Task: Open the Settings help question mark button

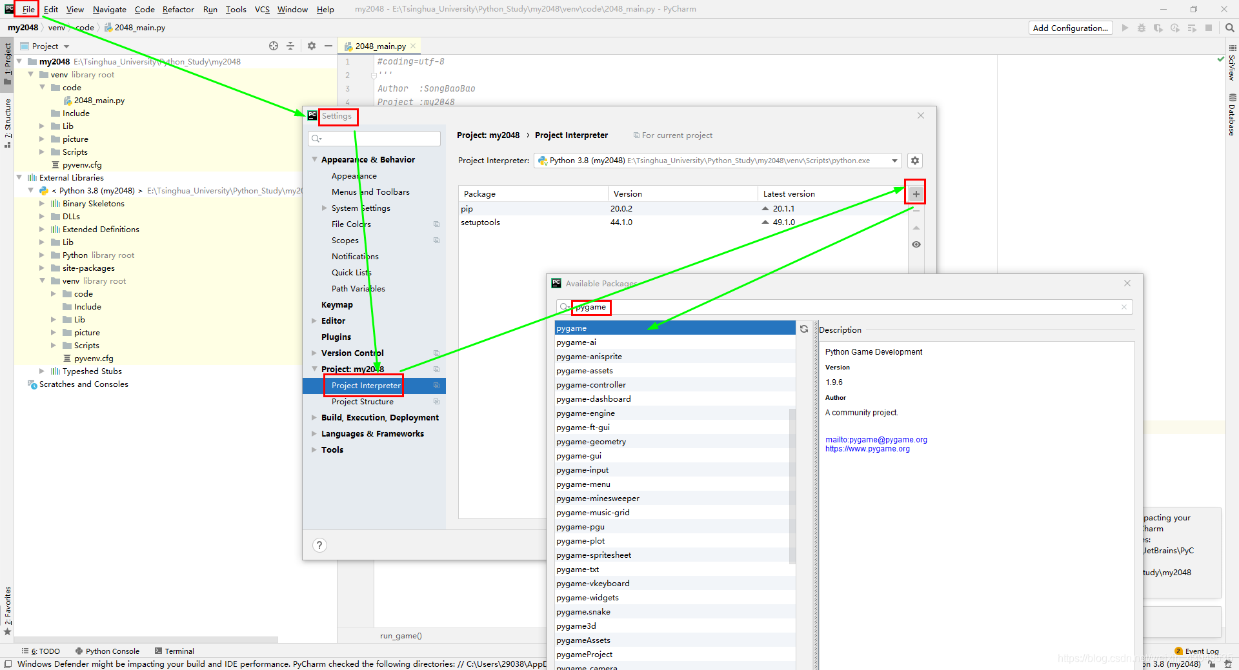Action: 319,545
